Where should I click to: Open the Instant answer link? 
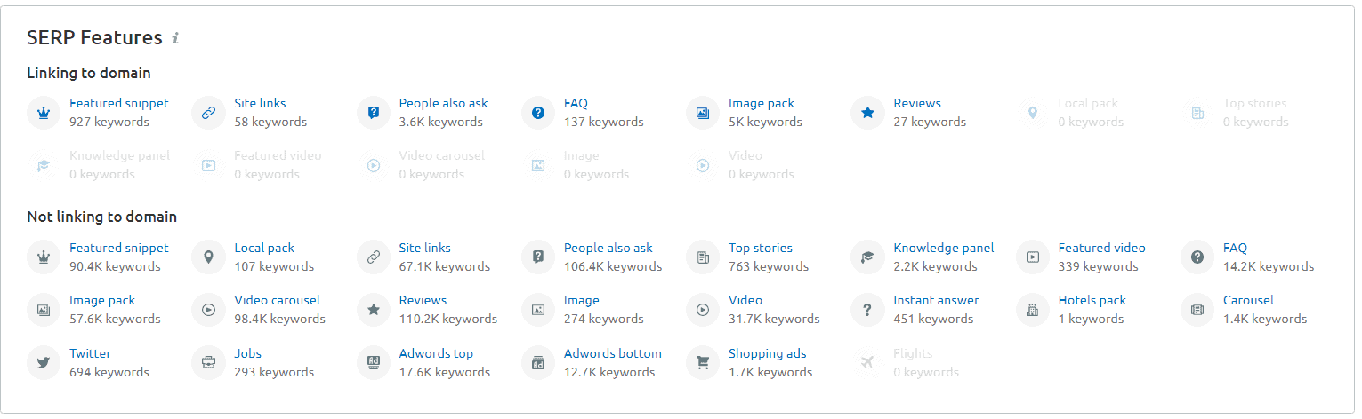[936, 300]
